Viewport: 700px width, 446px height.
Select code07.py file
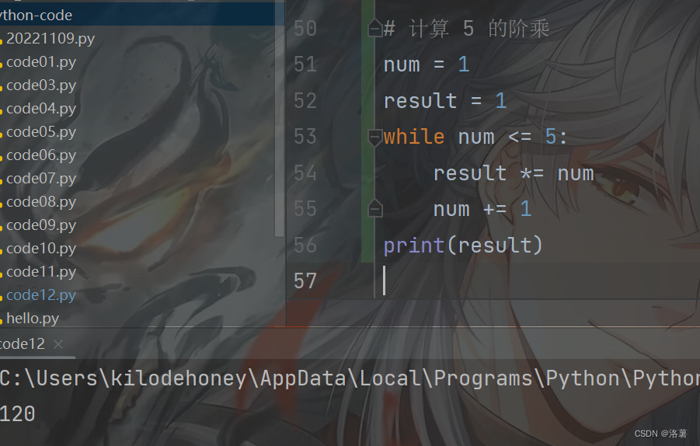coord(41,179)
